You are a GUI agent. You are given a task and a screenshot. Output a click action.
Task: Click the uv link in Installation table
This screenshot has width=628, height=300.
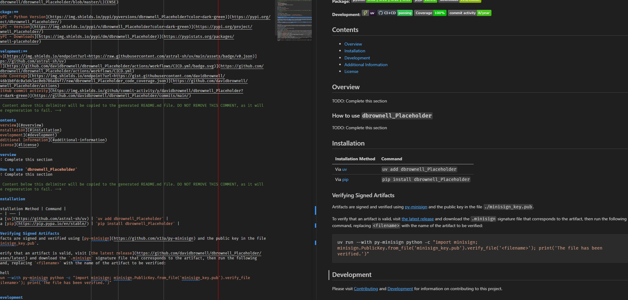pos(344,169)
